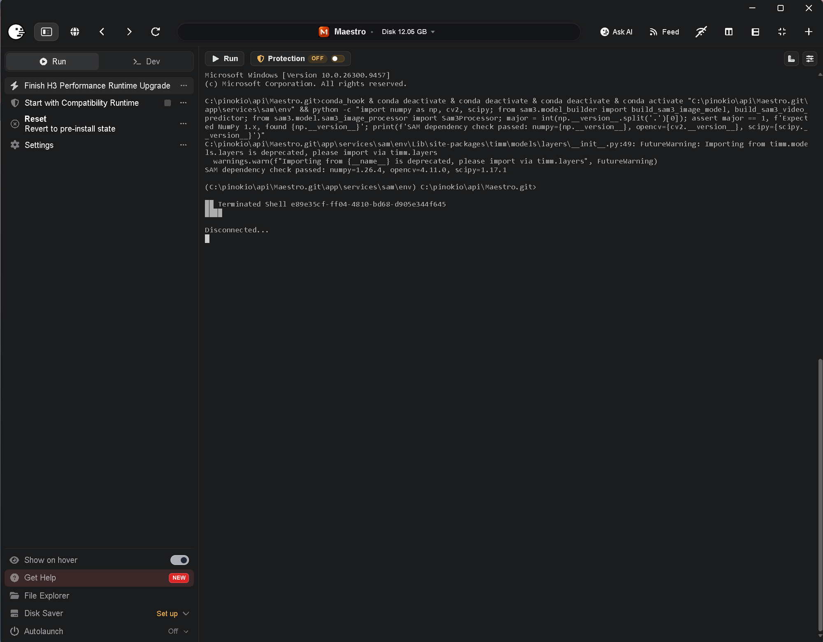This screenshot has width=823, height=642.
Task: Reload the page with refresh icon
Action: click(x=156, y=32)
